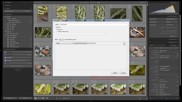This screenshot has width=182, height=102.
Task: Set rating by clicking the first star
Action: (x=89, y=43)
